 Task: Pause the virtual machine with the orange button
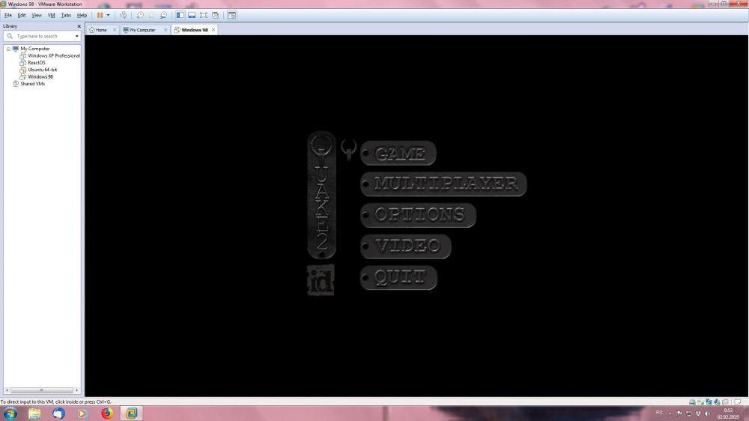100,15
